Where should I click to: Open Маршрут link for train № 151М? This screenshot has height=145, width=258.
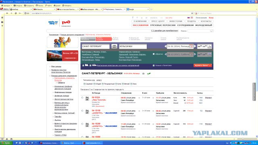(208, 111)
